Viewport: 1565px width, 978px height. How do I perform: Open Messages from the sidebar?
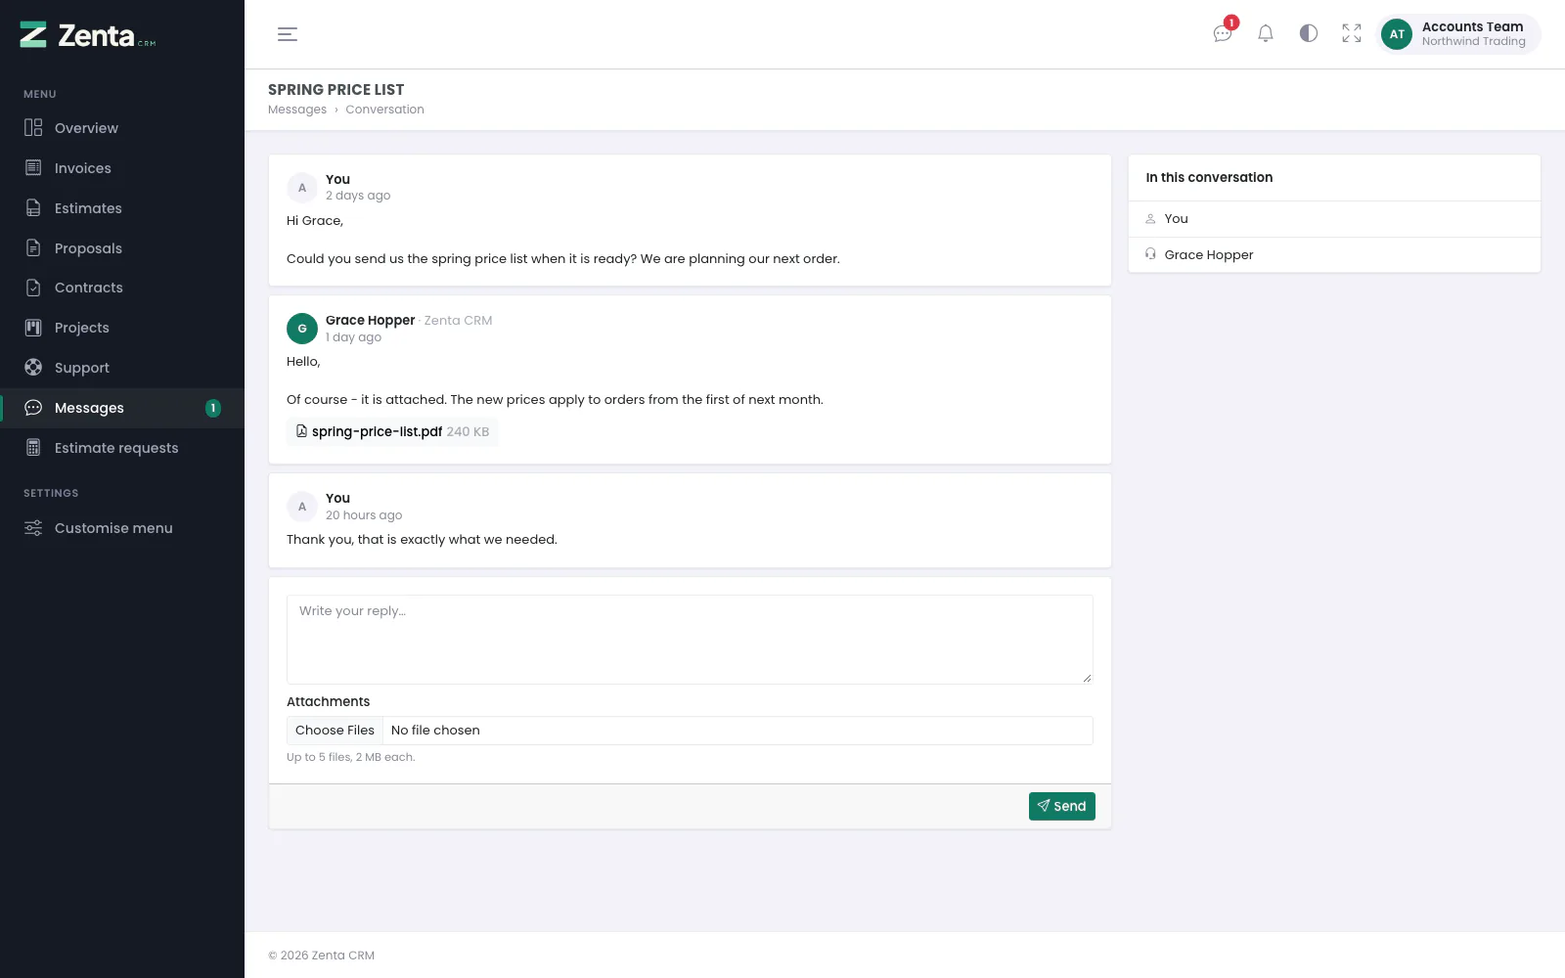pyautogui.click(x=122, y=408)
